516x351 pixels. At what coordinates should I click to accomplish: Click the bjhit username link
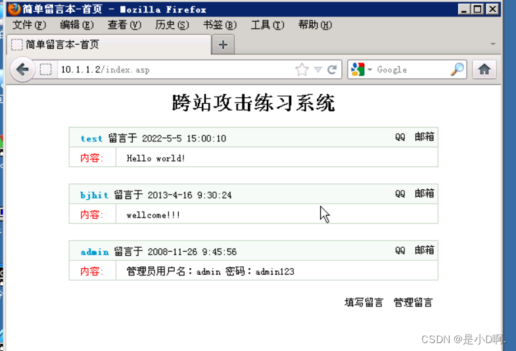[94, 195]
